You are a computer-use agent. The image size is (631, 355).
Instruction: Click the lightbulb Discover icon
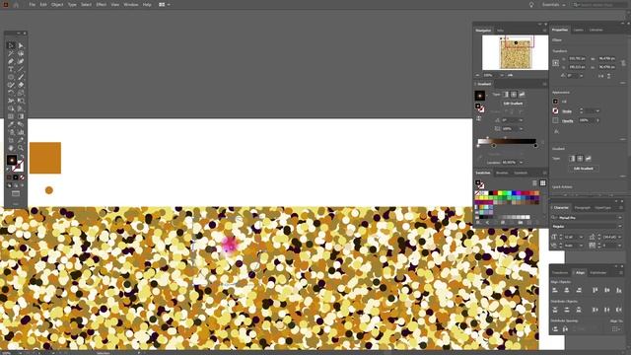pos(531,4)
